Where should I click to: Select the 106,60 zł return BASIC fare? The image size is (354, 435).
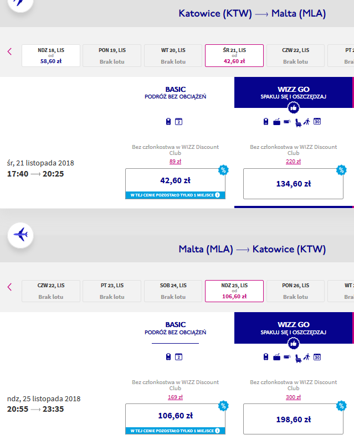[x=175, y=419]
